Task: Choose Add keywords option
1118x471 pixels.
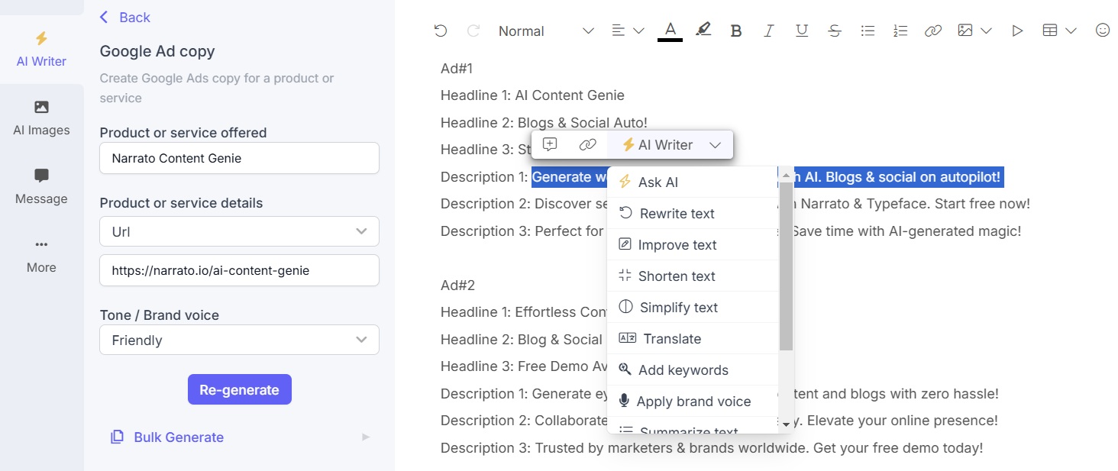Action: (x=693, y=369)
